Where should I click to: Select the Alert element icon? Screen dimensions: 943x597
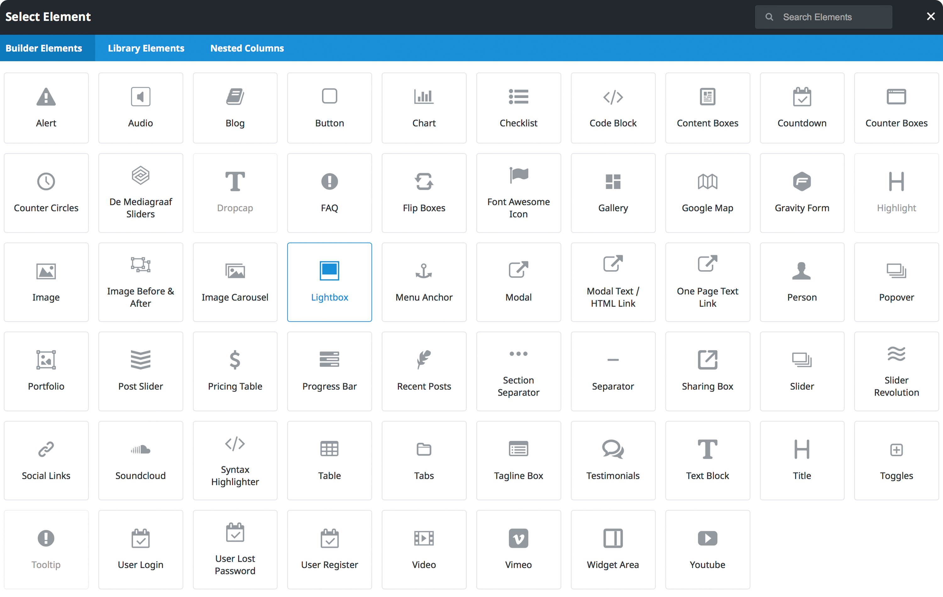(46, 97)
